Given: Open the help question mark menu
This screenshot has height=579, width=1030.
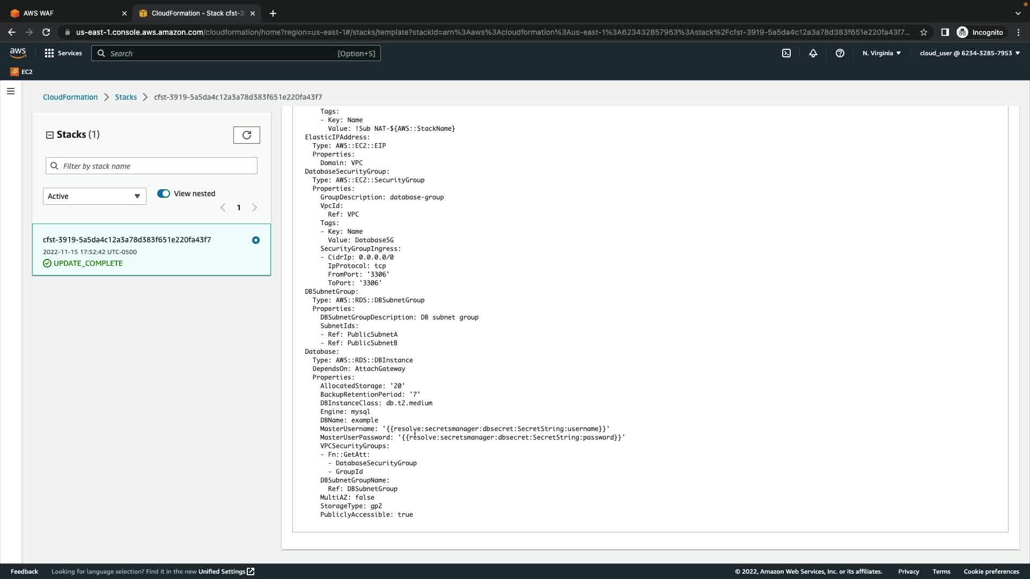Looking at the screenshot, I should (840, 53).
